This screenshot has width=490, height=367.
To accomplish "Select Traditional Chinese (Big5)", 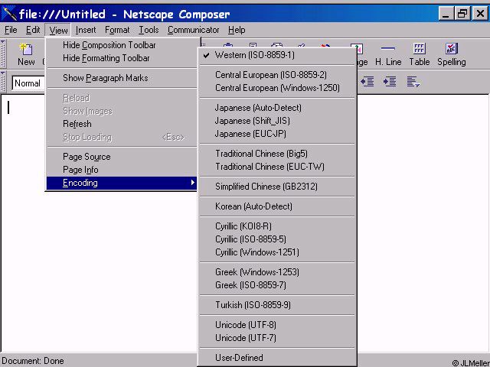I will pyautogui.click(x=277, y=154).
